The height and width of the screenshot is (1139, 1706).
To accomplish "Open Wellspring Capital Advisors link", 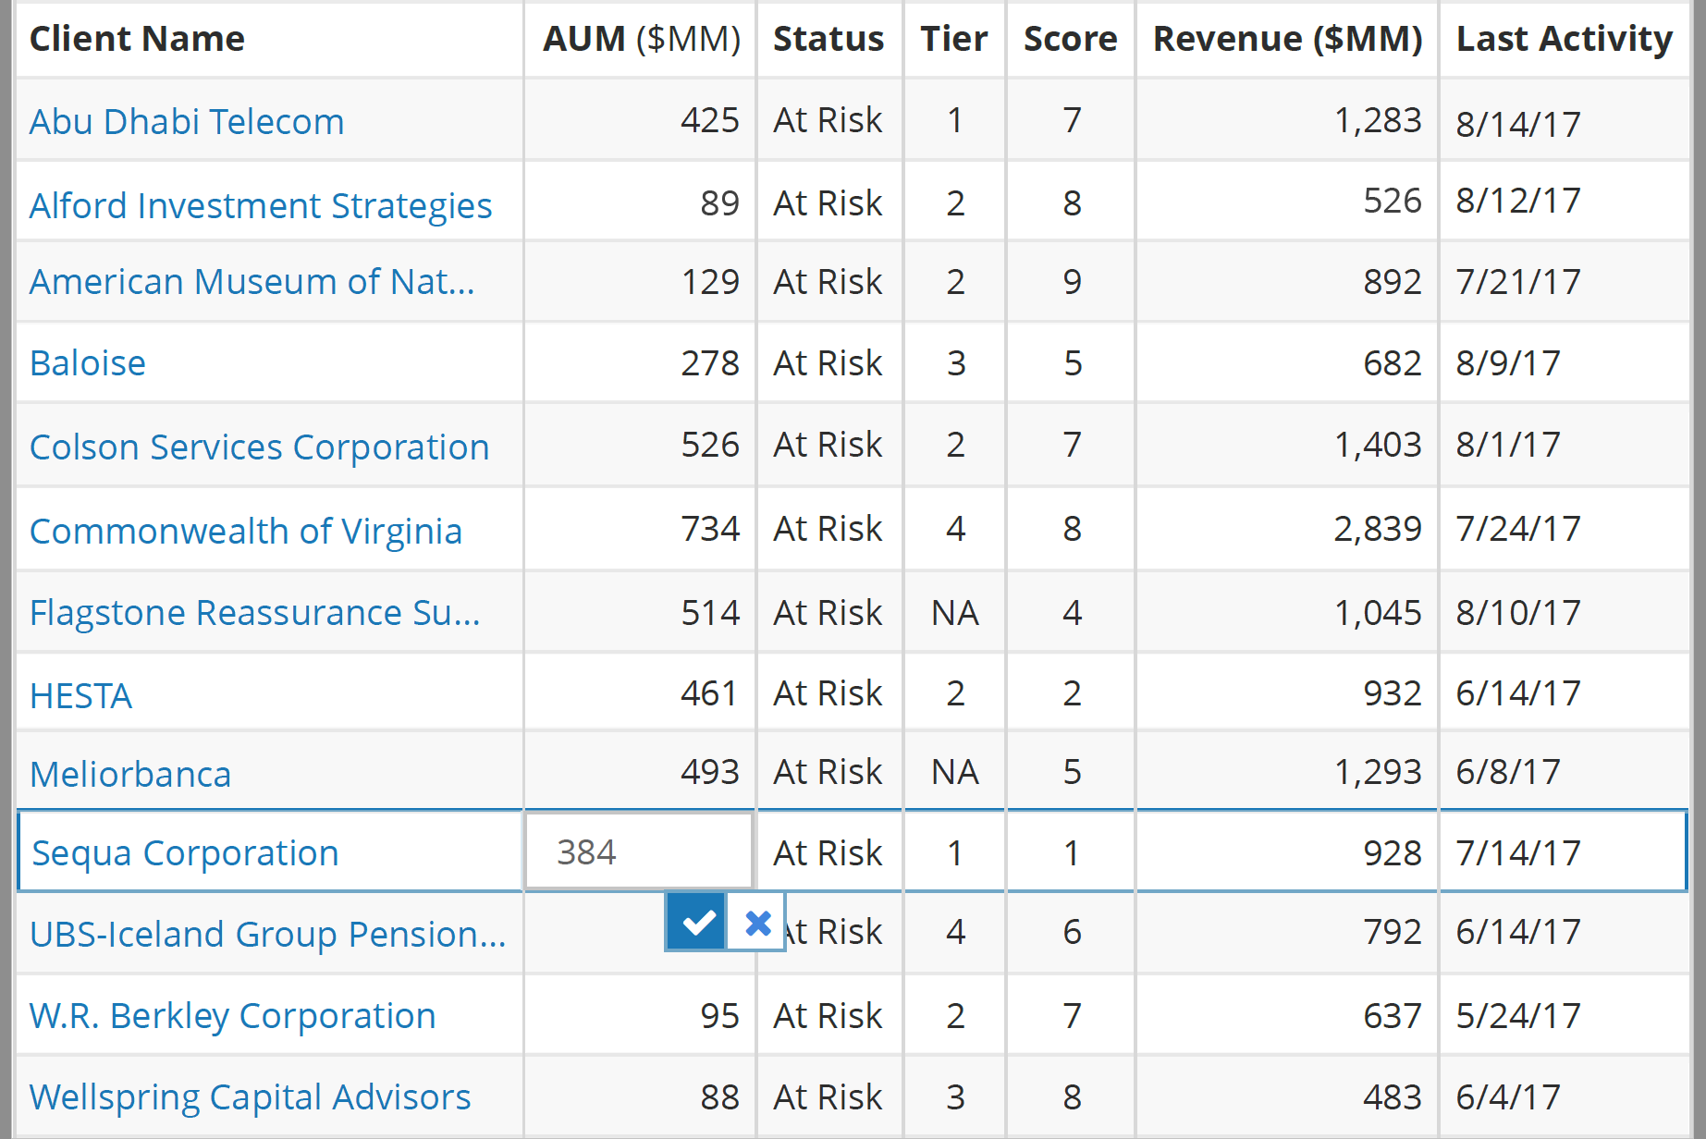I will (251, 1096).
